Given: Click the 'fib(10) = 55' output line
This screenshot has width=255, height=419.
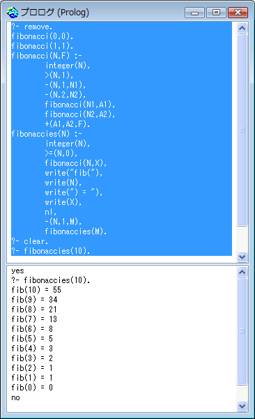Looking at the screenshot, I should coord(36,290).
